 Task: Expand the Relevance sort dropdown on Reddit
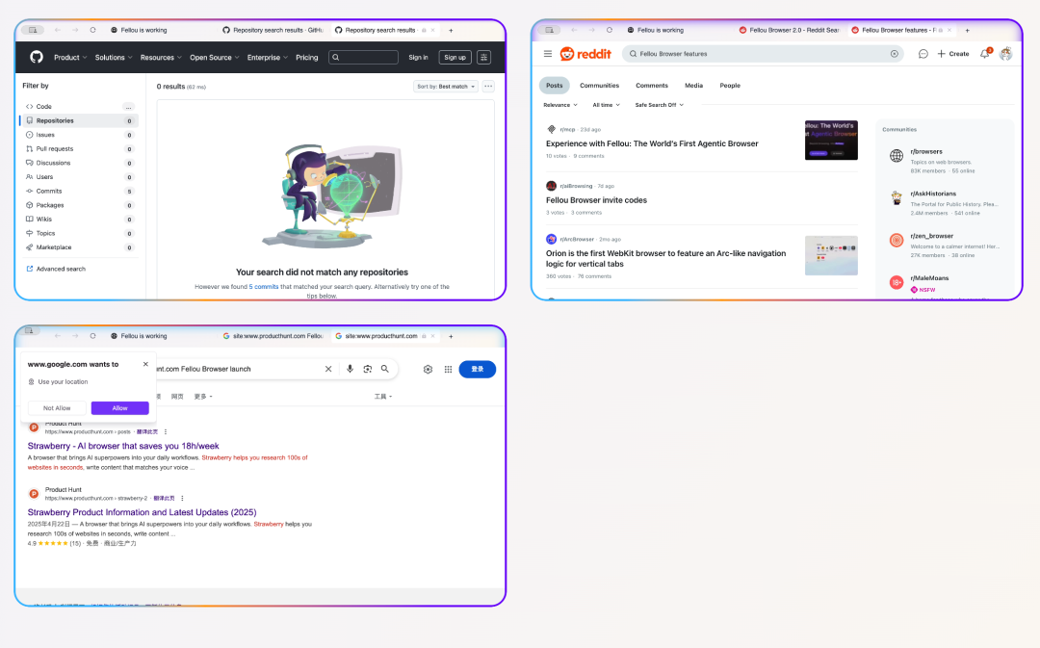(560, 104)
